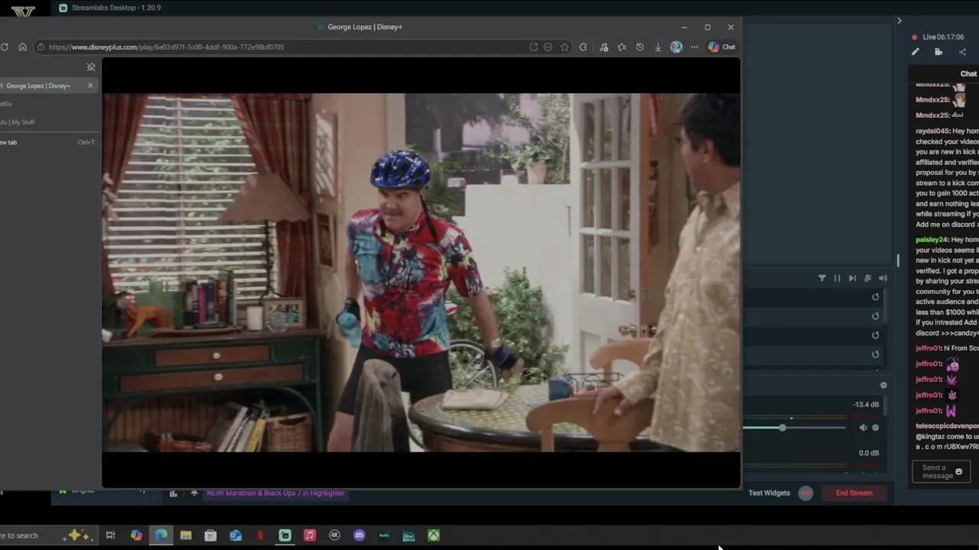Image resolution: width=979 pixels, height=550 pixels.
Task: Open a new tab in sidebar
Action: [x=47, y=142]
